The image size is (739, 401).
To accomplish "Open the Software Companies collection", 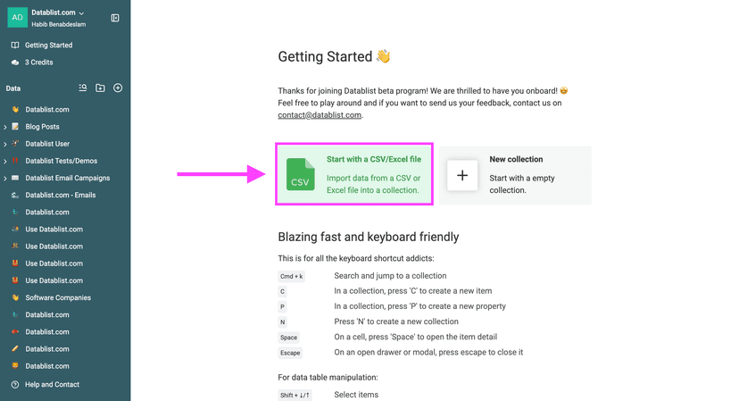I will point(58,297).
